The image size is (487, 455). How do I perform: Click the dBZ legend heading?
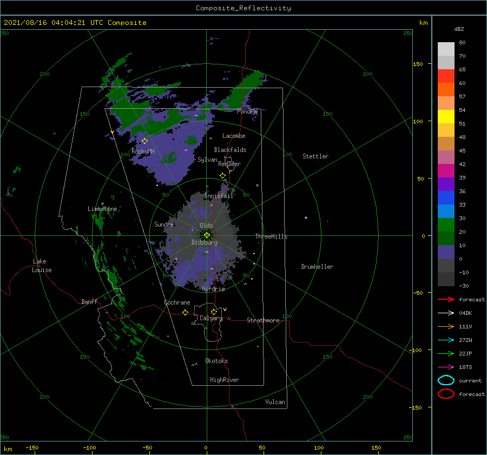pyautogui.click(x=459, y=29)
